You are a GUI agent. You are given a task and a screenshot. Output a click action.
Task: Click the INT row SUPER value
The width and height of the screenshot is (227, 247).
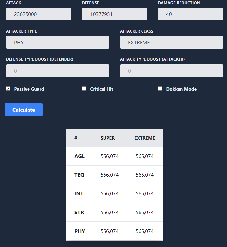109,193
